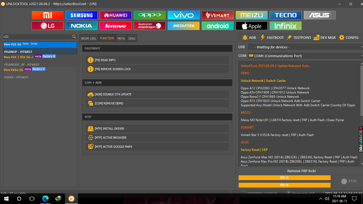The height and width of the screenshot is (204, 363).
Task: Select the Vsmart brand tile
Action: coord(218,15)
